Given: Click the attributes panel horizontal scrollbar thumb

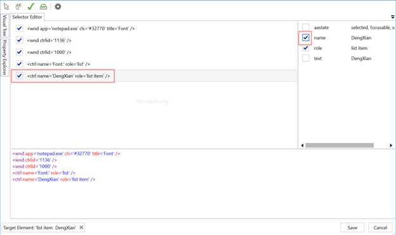Looking at the screenshot, I should click(x=340, y=145).
